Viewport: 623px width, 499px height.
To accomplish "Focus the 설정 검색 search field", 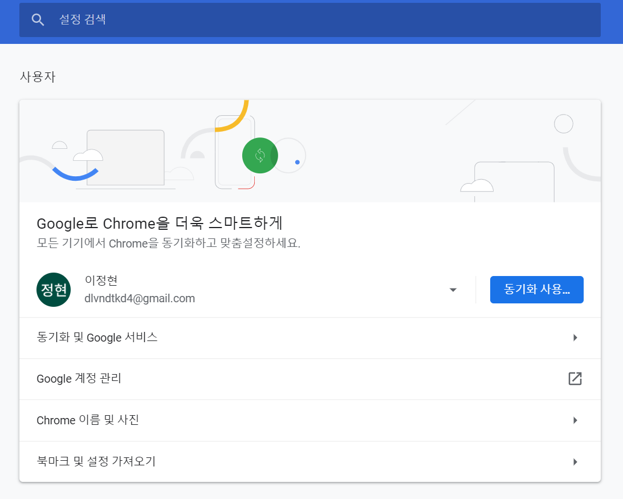I will click(x=310, y=20).
